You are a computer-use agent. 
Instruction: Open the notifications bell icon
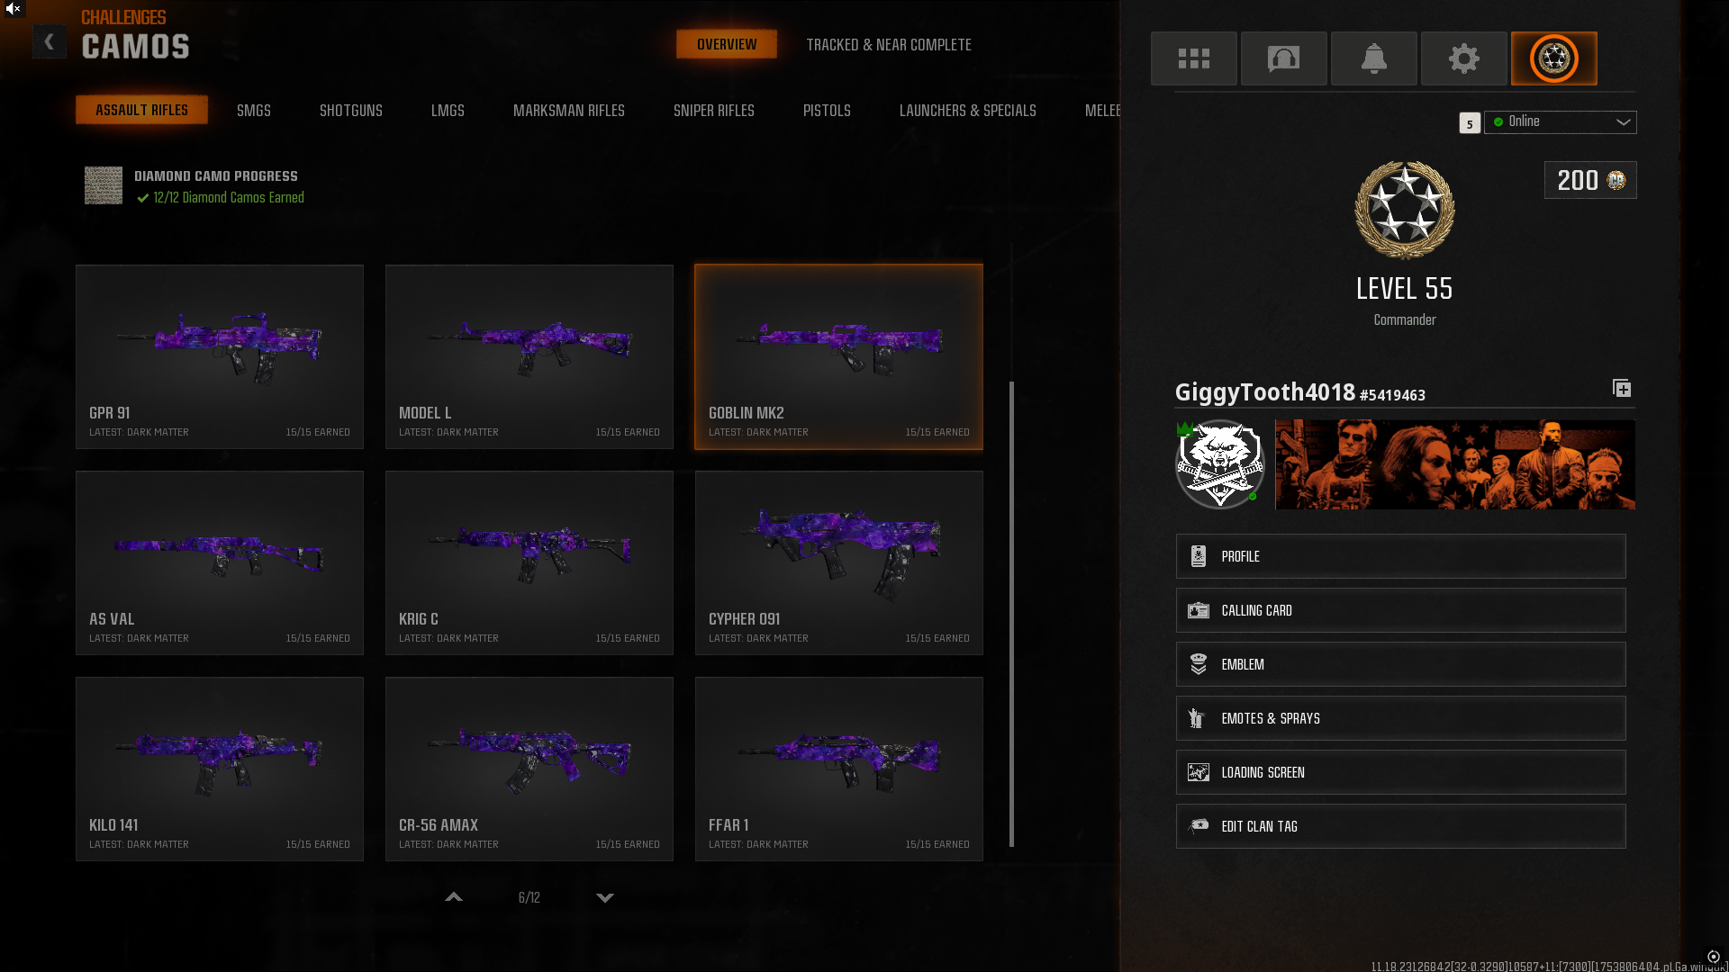(x=1373, y=58)
